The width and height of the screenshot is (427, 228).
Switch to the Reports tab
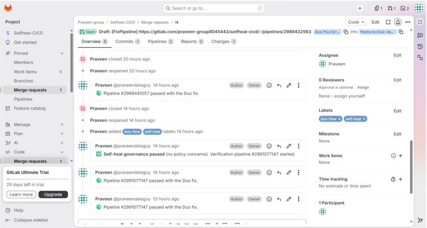click(x=192, y=42)
